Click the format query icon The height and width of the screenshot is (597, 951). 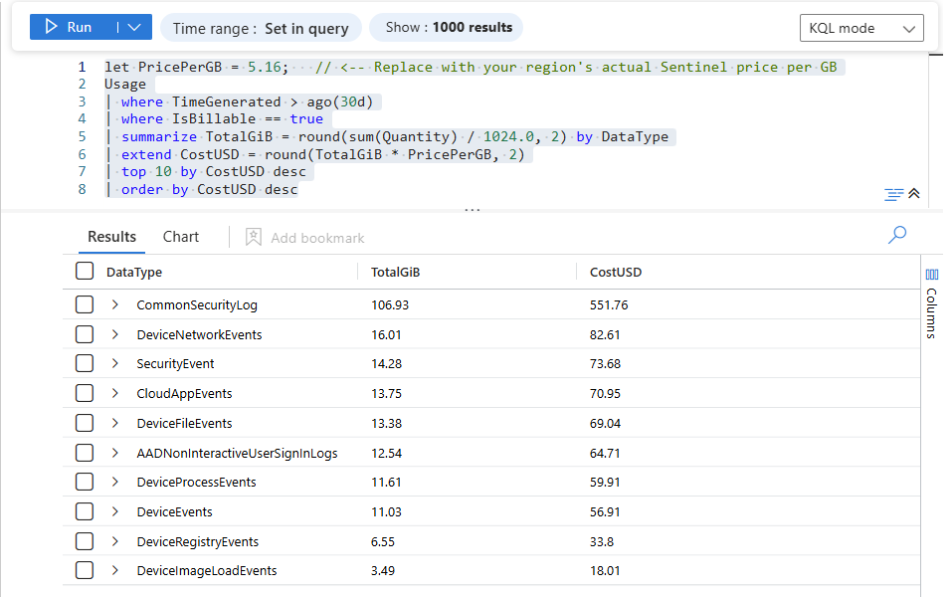point(893,194)
